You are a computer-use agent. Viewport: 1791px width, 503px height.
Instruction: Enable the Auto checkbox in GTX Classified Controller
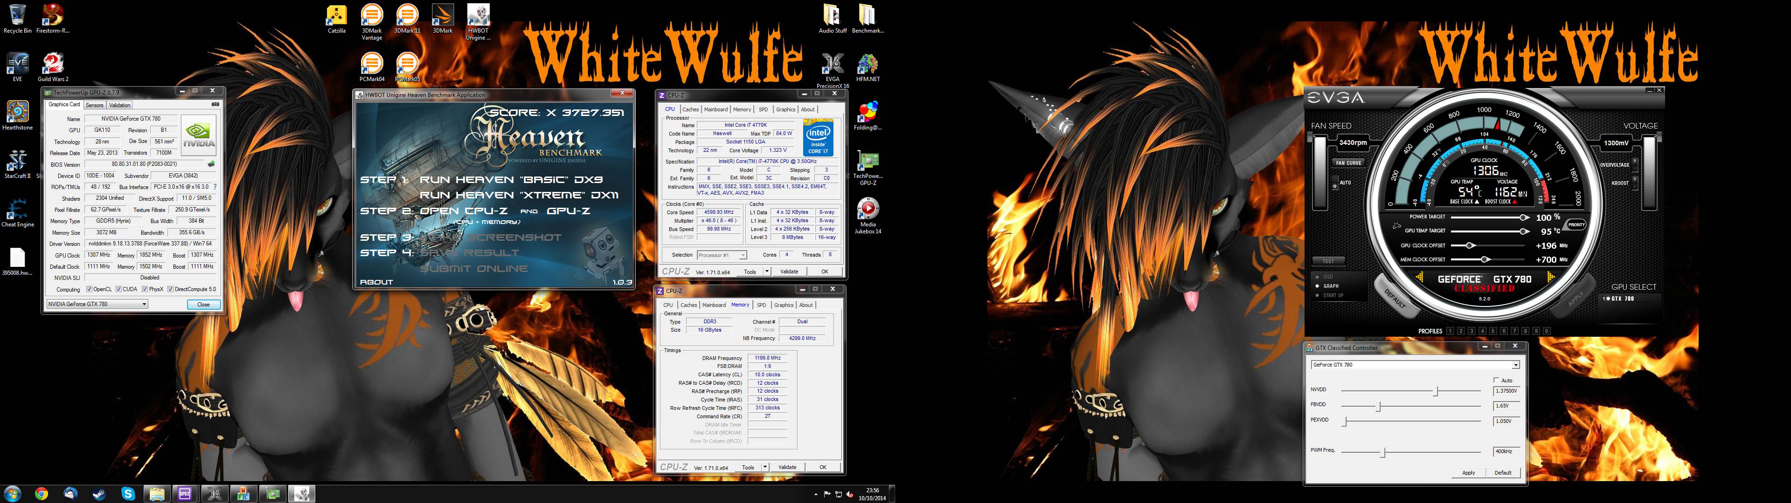[1496, 380]
